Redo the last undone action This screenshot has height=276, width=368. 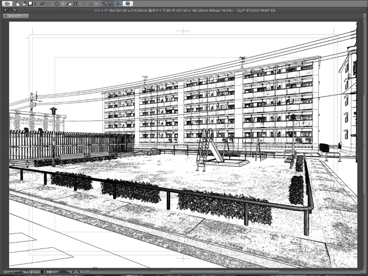(48, 4)
